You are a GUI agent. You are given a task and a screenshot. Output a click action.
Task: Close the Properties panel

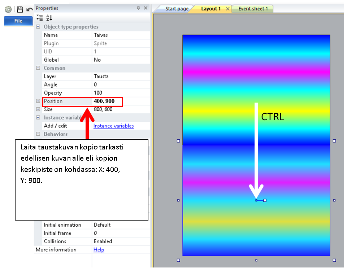(x=146, y=8)
